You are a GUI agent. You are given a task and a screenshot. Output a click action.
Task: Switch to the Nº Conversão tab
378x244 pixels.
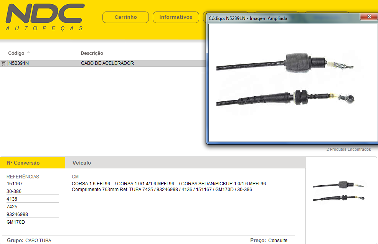point(33,163)
